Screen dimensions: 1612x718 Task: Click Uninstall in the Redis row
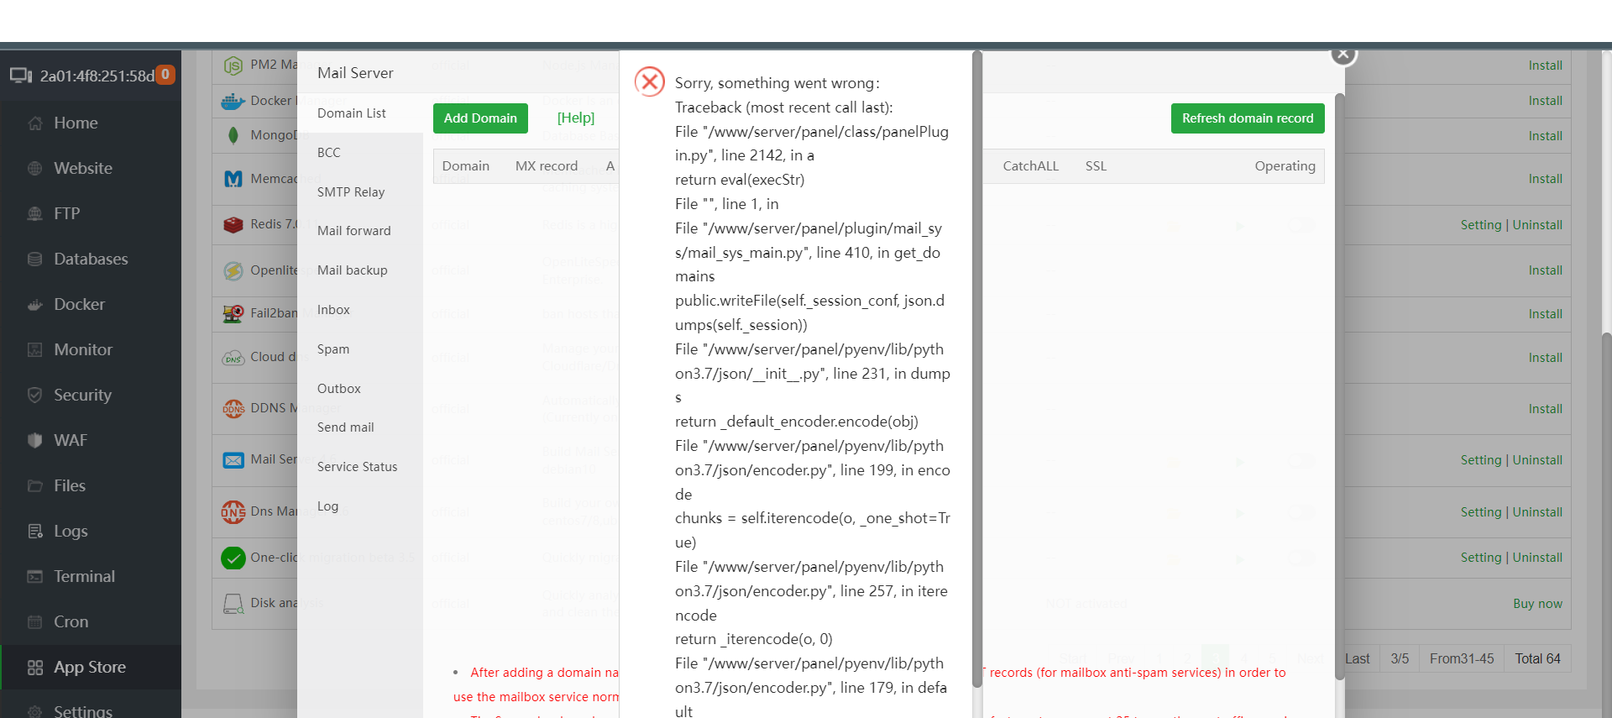1537,225
